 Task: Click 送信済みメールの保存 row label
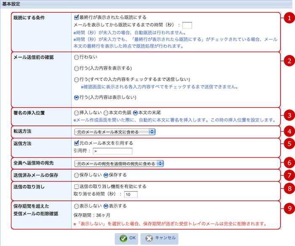(36, 176)
